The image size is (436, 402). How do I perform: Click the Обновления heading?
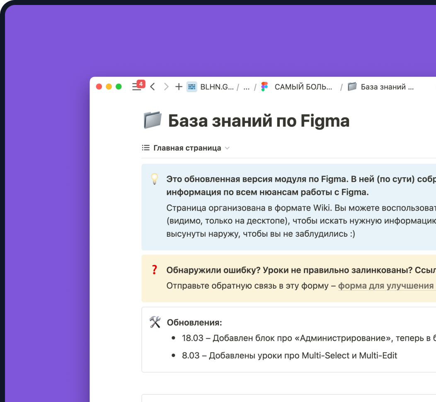click(x=194, y=323)
